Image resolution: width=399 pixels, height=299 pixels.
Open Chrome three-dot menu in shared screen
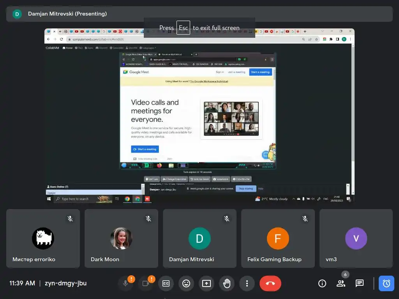coord(350,39)
